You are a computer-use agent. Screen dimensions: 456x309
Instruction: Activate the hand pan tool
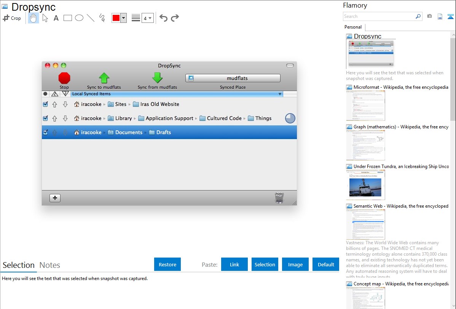pos(33,18)
